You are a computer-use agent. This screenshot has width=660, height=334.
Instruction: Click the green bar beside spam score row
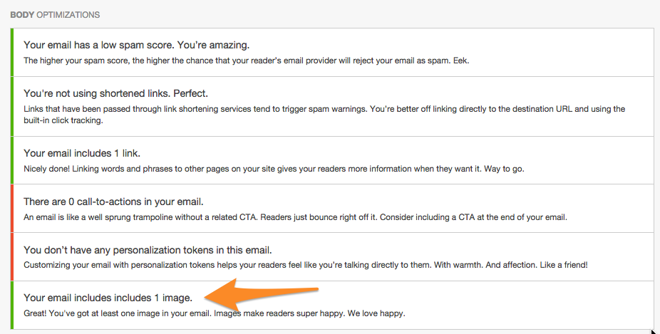[12, 52]
